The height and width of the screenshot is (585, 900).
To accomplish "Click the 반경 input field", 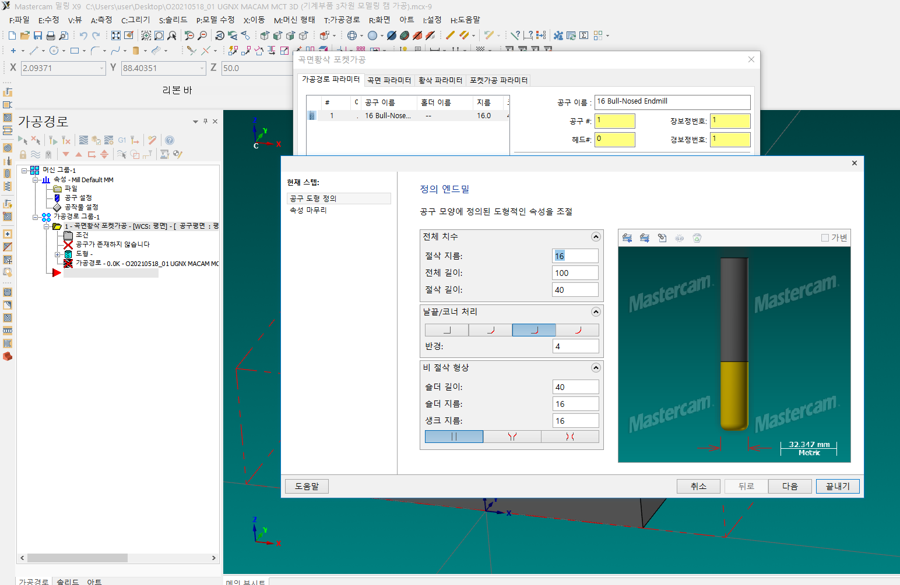I will 575,346.
